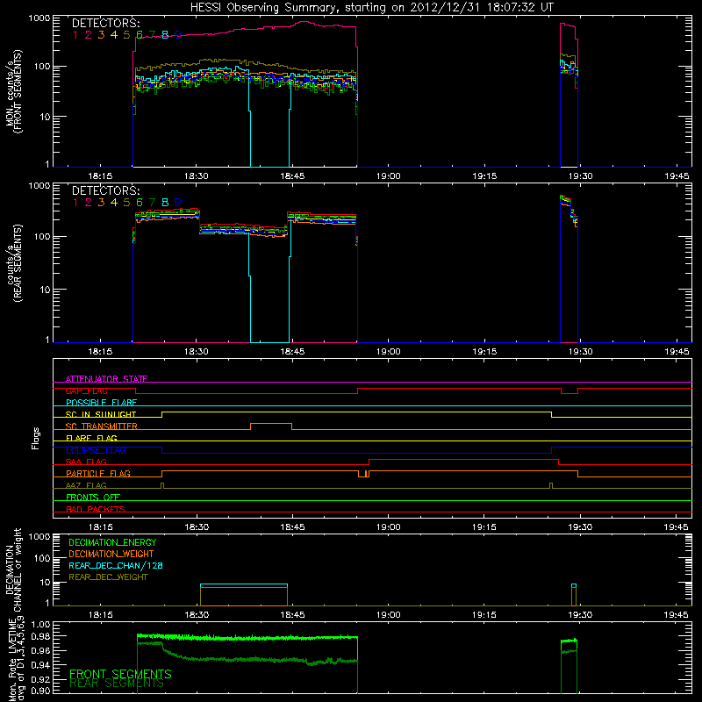Select the FRONTS_OFF flag label
The width and height of the screenshot is (702, 702).
click(x=93, y=498)
